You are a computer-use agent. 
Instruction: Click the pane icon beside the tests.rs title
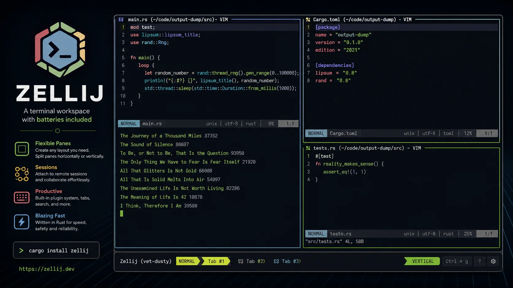point(308,148)
